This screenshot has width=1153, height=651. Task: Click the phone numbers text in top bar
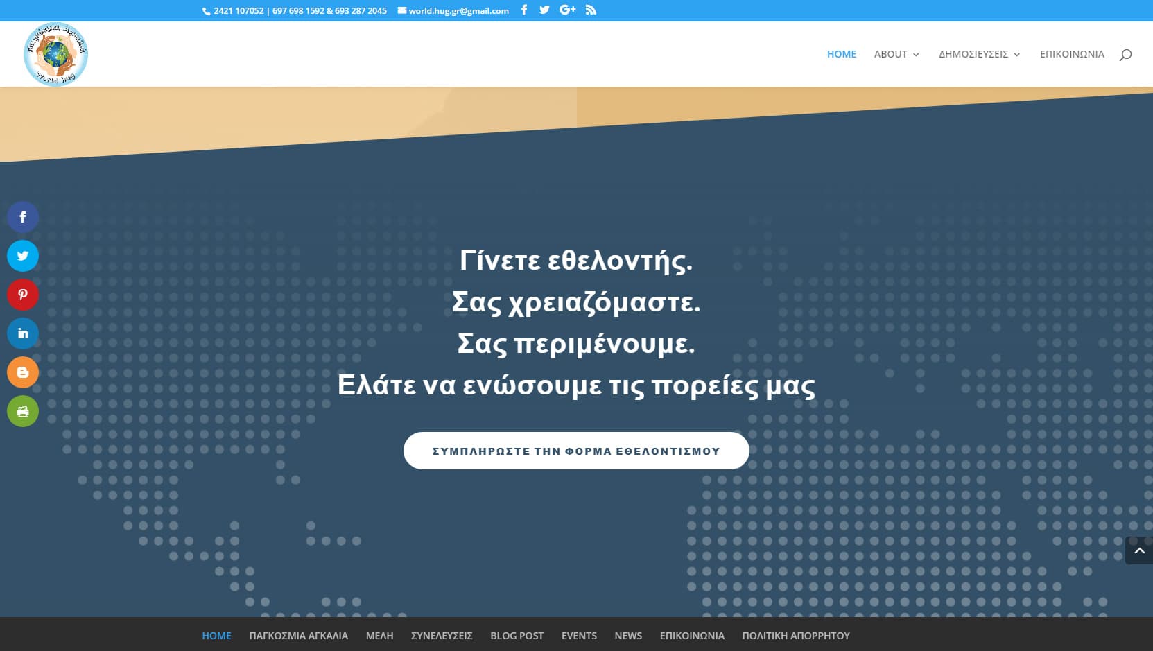point(300,11)
